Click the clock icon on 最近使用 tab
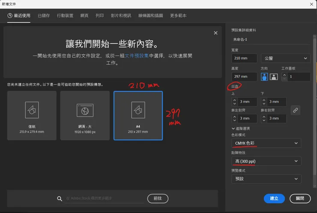The height and width of the screenshot is (213, 317). (x=10, y=15)
